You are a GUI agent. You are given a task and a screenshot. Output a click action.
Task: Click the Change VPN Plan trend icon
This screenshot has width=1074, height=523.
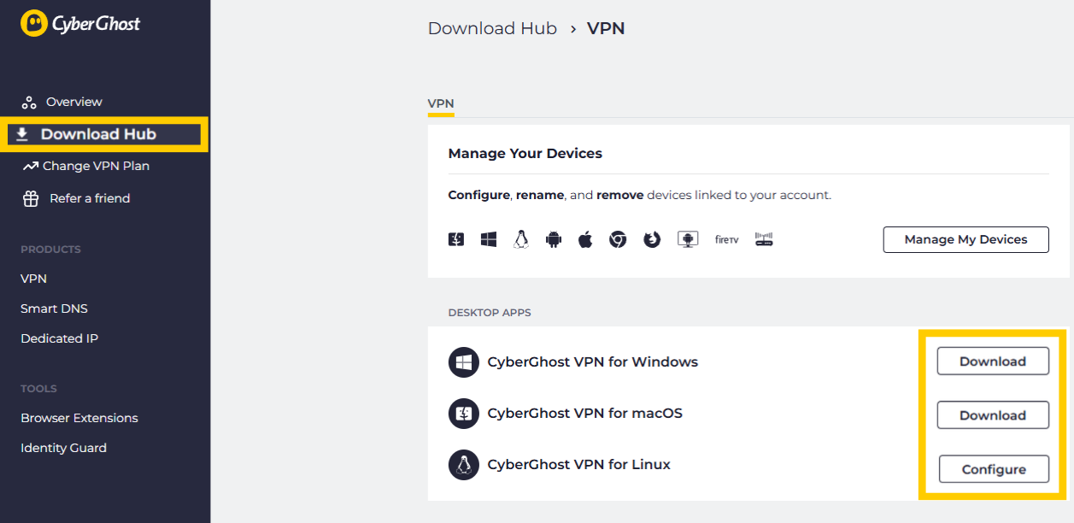click(31, 166)
